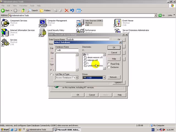This screenshot has height=132, width=176.
Task: Click the Data Source Name field
Action: tap(88, 39)
